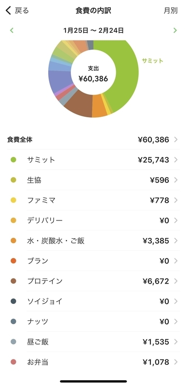Switch to 月別 monthly view
The image size is (187, 386).
[x=171, y=11]
